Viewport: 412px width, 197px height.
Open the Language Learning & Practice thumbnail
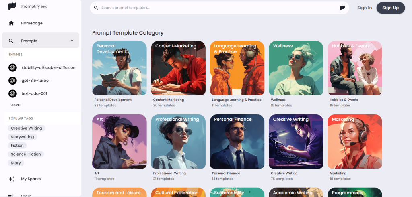pos(237,68)
